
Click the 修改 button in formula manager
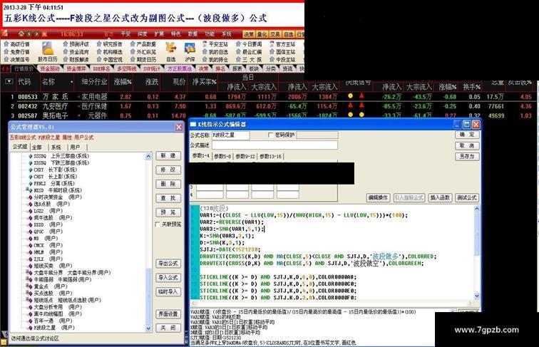tap(168, 170)
